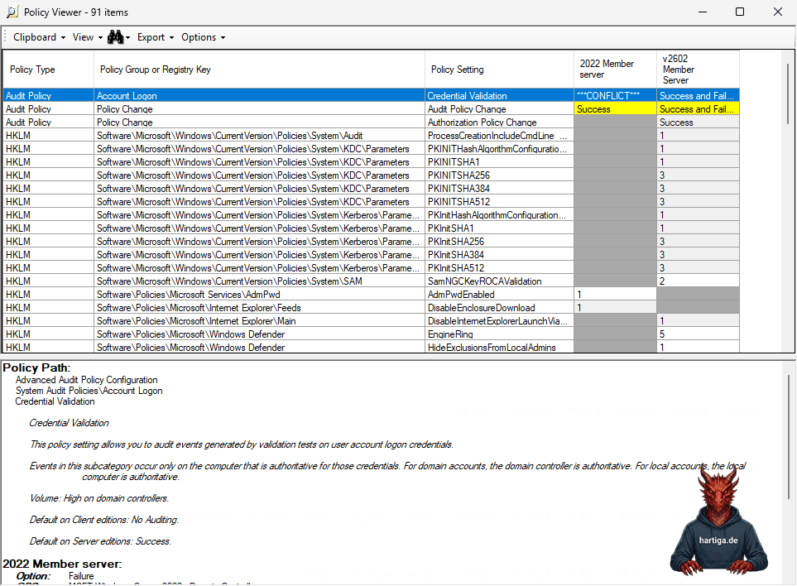Sort by Policy Group or Registry Key header
Image resolution: width=797 pixels, height=586 pixels.
259,70
